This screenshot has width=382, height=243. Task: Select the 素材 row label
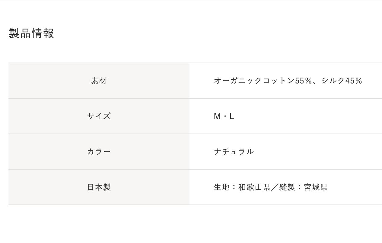coord(99,81)
